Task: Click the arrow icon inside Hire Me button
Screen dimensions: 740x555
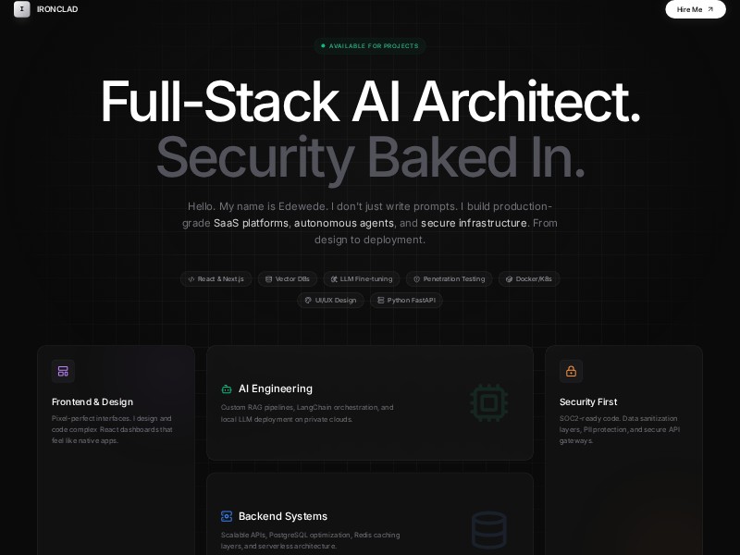Action: click(x=709, y=9)
